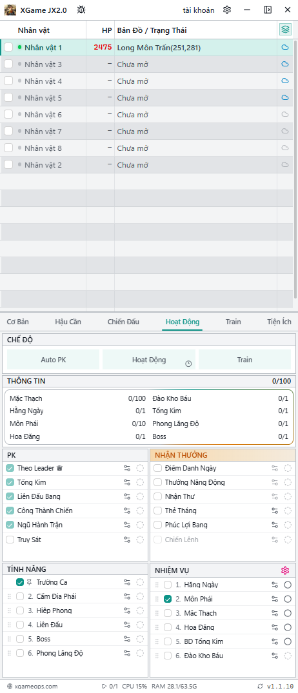Open settings sliders for Tống Kim in PK

[x=127, y=482]
